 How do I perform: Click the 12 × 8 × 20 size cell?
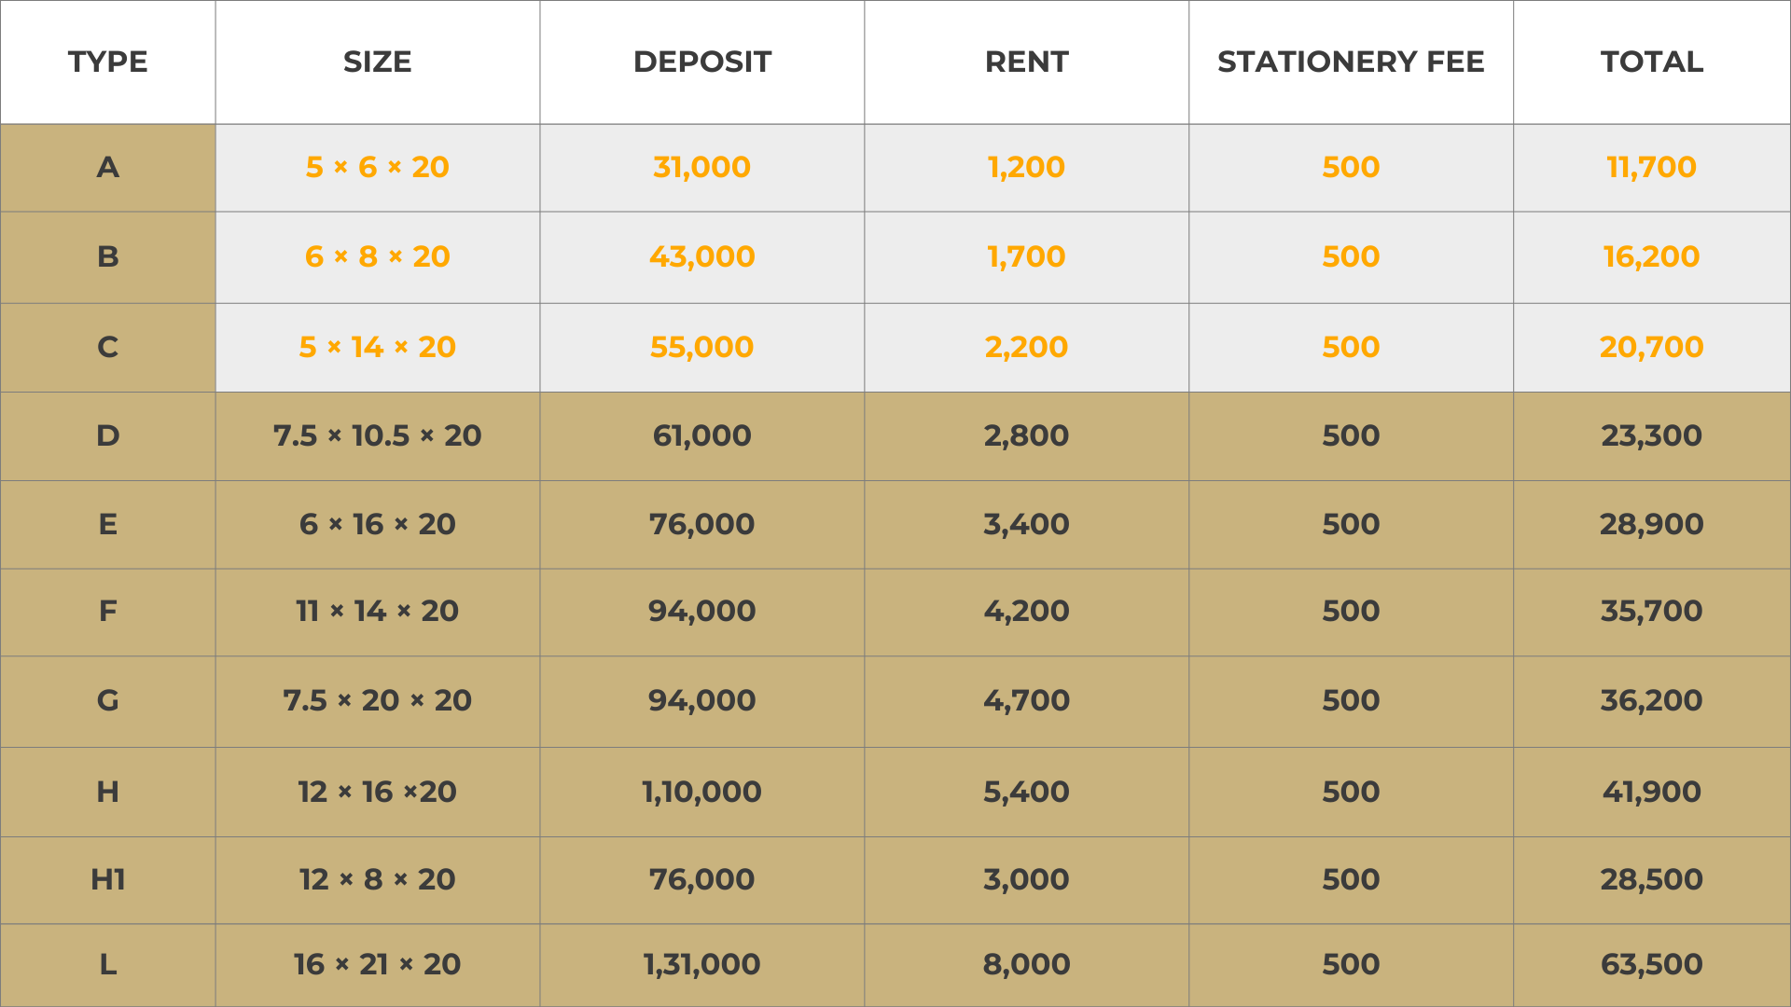[377, 879]
